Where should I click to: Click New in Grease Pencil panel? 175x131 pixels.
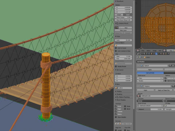point(125,28)
